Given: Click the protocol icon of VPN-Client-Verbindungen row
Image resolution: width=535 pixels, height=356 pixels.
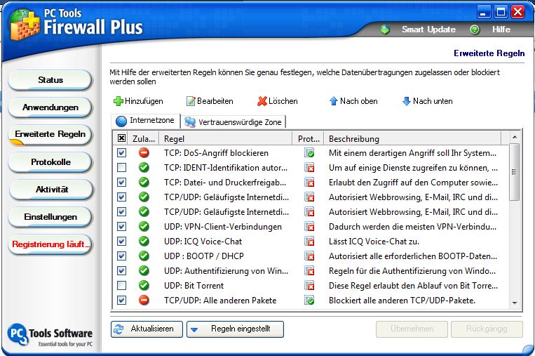Looking at the screenshot, I should point(309,227).
